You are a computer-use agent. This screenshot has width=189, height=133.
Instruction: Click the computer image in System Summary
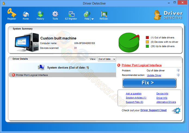point(27,42)
